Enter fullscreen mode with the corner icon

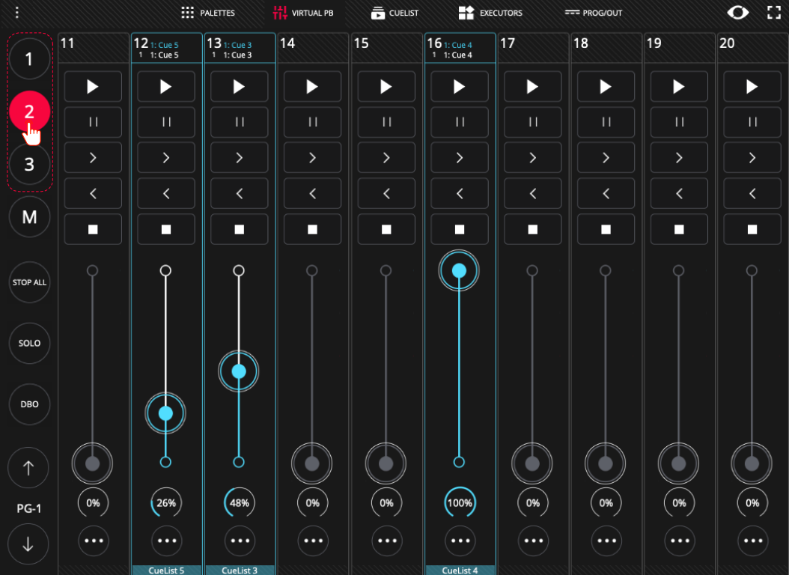(x=774, y=13)
